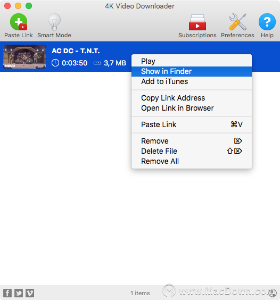Choose Paste Link in context menu
The height and width of the screenshot is (300, 280).
(x=192, y=124)
